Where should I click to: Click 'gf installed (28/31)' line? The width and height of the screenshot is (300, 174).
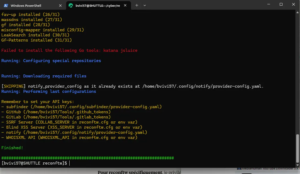(x=25, y=25)
